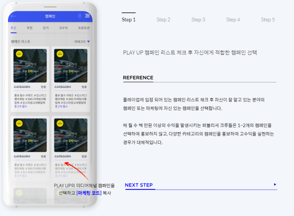Select the 고수익 tab
Viewport: 294px width, 216px height.
click(x=63, y=28)
